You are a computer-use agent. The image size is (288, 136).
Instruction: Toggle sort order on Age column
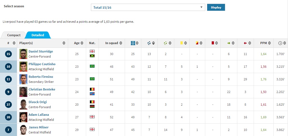(82, 43)
